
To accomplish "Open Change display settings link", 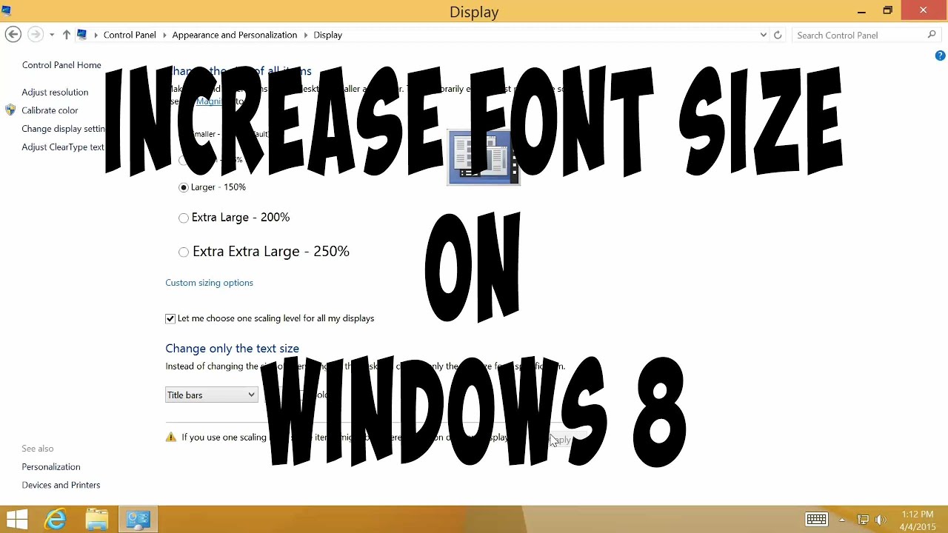I will [x=64, y=129].
